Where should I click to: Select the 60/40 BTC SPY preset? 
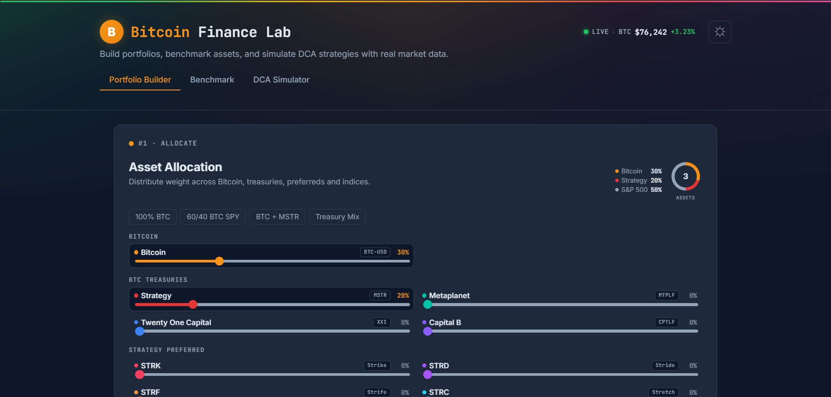(x=213, y=217)
